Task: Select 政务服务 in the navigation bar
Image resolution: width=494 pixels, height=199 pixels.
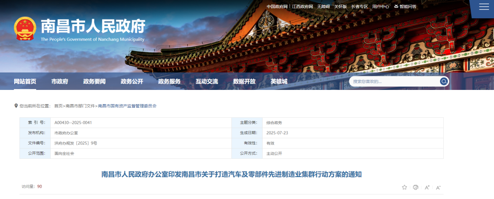Action: click(169, 81)
